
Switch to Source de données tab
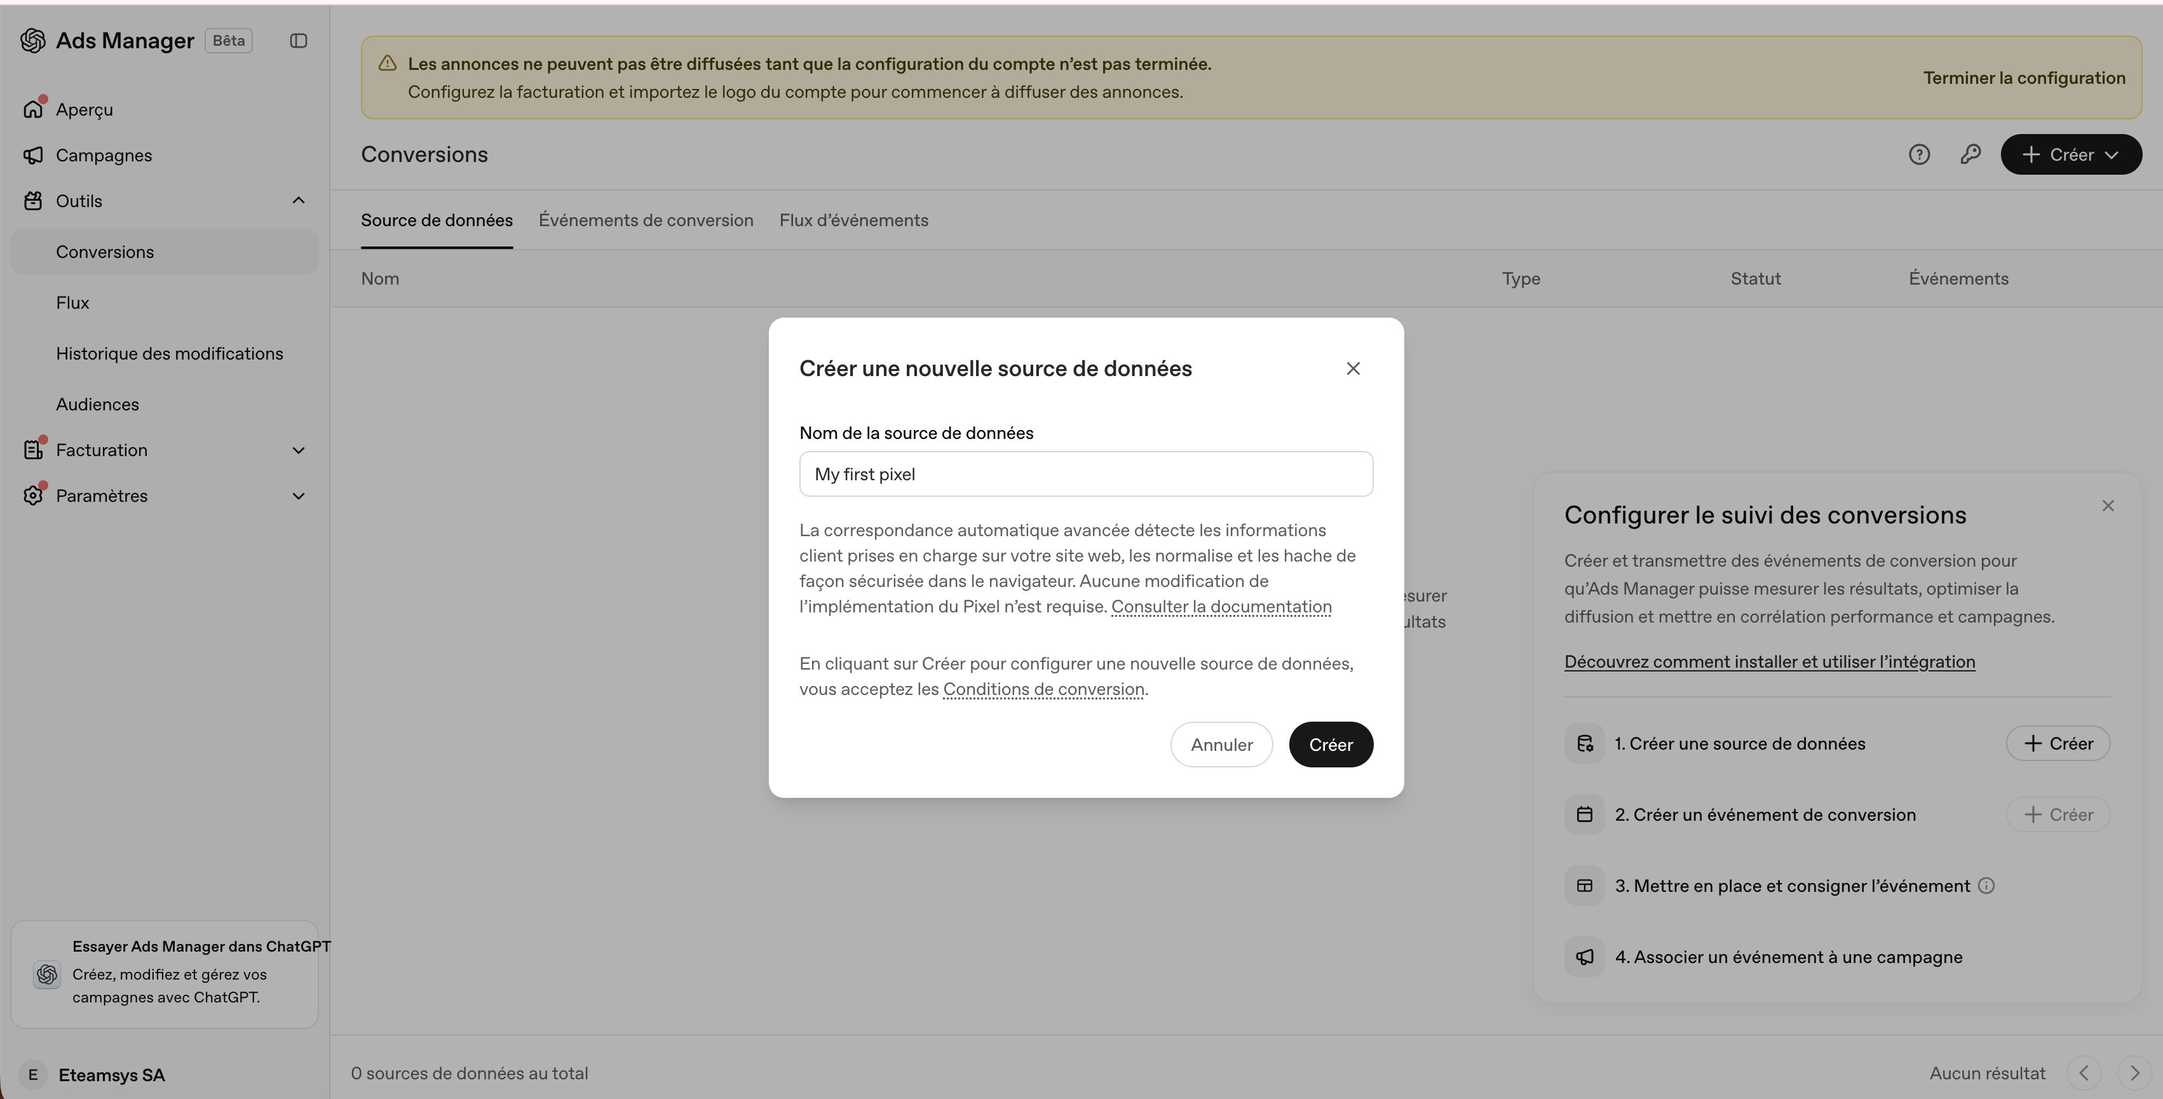click(x=437, y=220)
